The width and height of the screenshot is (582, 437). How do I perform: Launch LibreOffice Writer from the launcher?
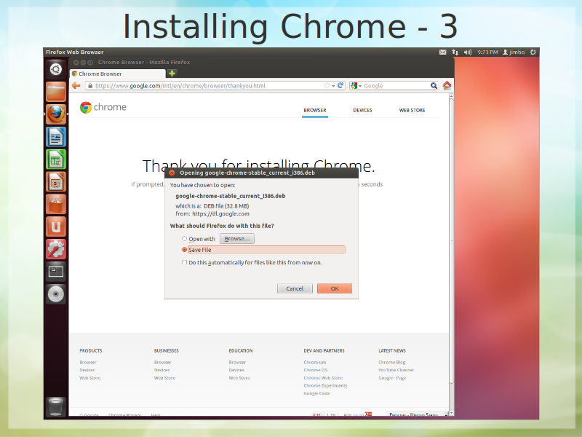[56, 137]
